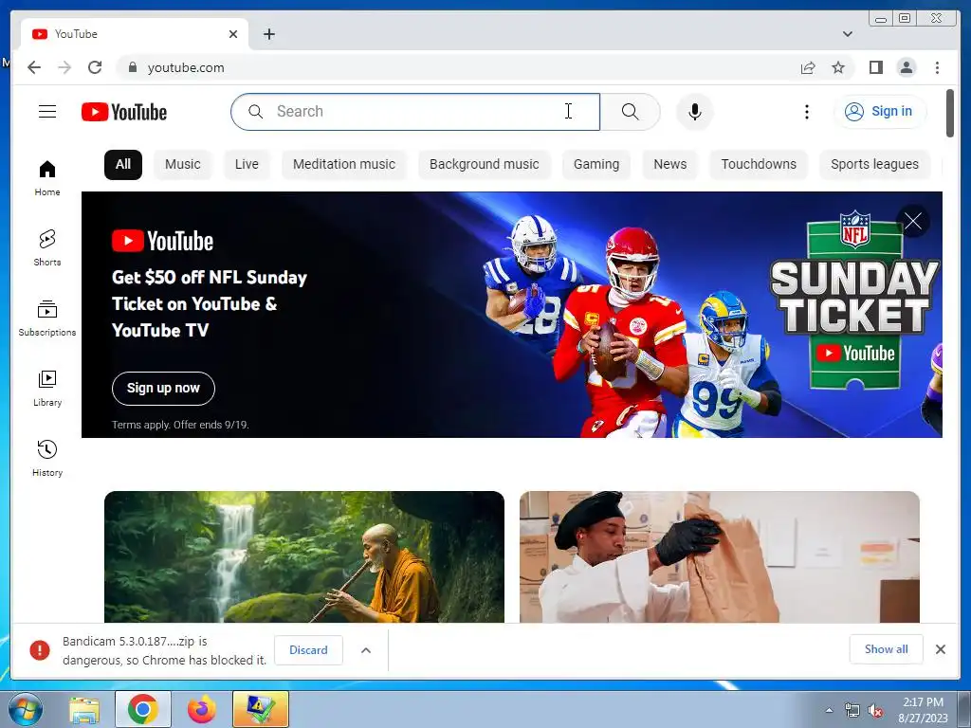Open the chef with paper bag thumbnail
Image resolution: width=971 pixels, height=728 pixels.
719,556
